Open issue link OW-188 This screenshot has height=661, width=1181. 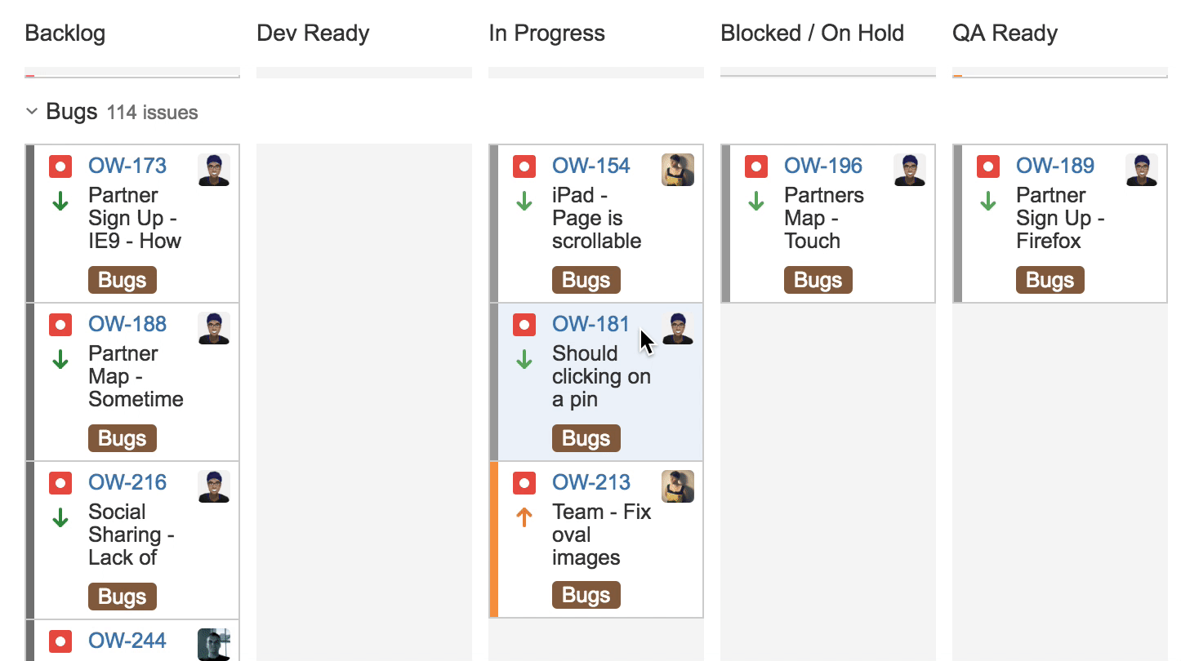coord(127,324)
